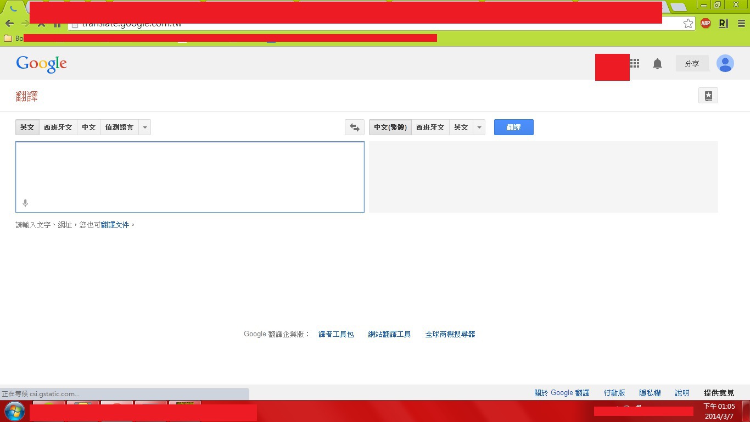Open the 網站翻譯工具 link

tap(389, 334)
